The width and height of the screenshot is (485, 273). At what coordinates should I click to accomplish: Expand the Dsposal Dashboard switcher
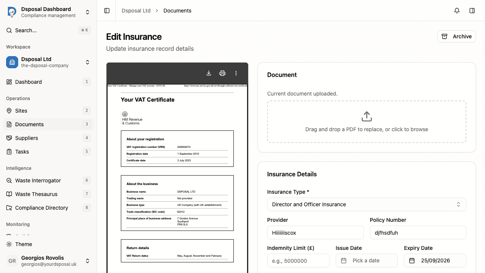point(88,12)
